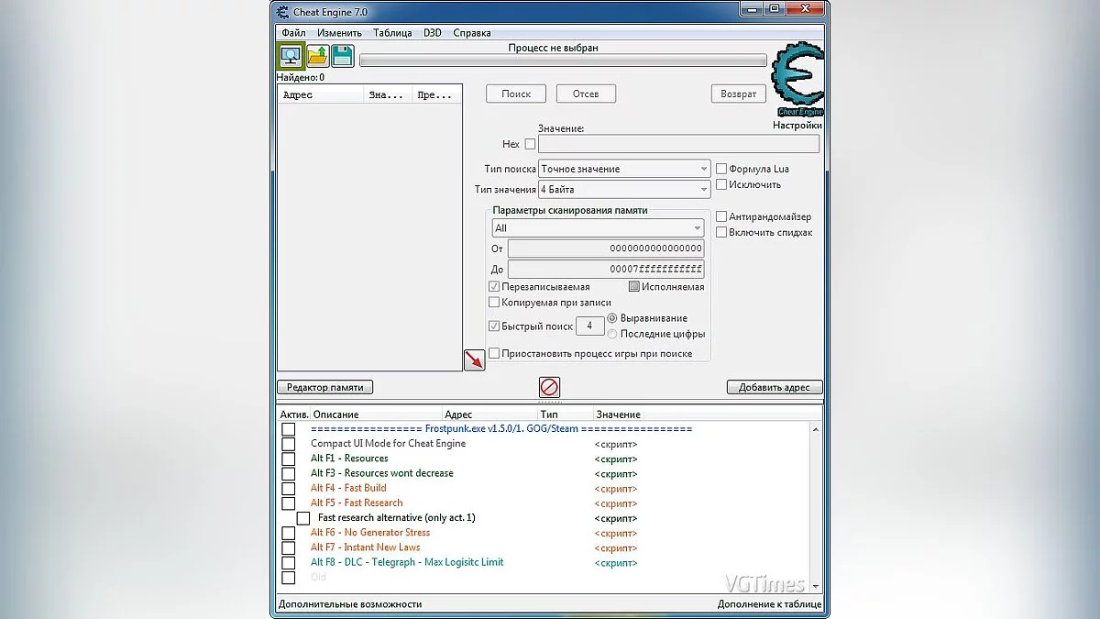
Task: Enable the Hex checkbox
Action: pyautogui.click(x=530, y=144)
